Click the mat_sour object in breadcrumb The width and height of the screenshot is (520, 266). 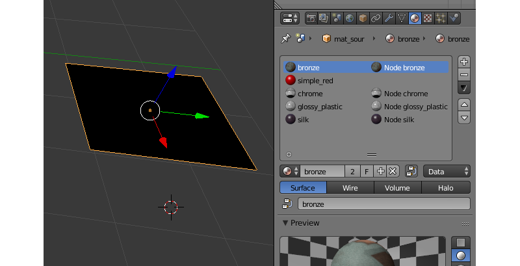(343, 39)
